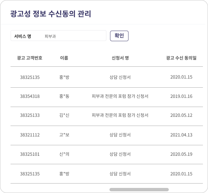Click the consent date 2021.04.13

(x=181, y=135)
